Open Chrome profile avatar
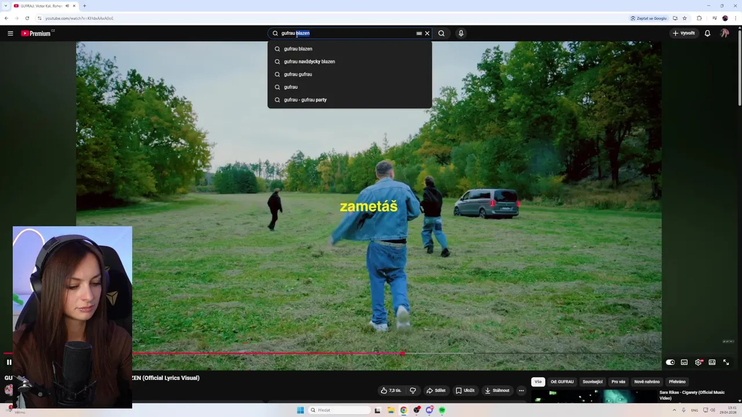The width and height of the screenshot is (742, 417). click(x=725, y=18)
